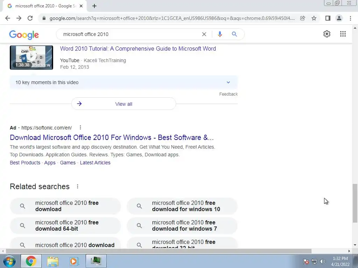Open the Chrome three-dot menu
This screenshot has height=268, width=358.
[350, 18]
